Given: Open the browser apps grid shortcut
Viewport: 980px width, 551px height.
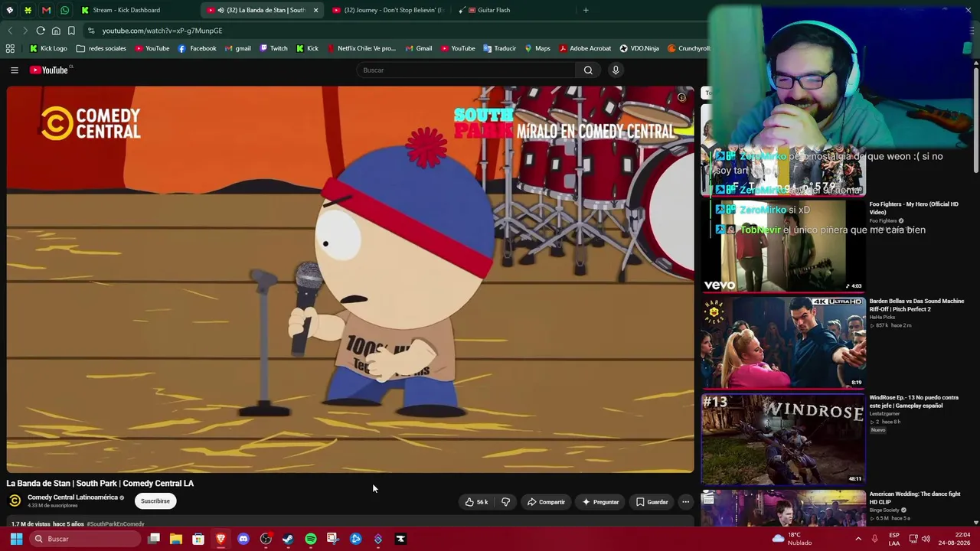Looking at the screenshot, I should (x=10, y=48).
